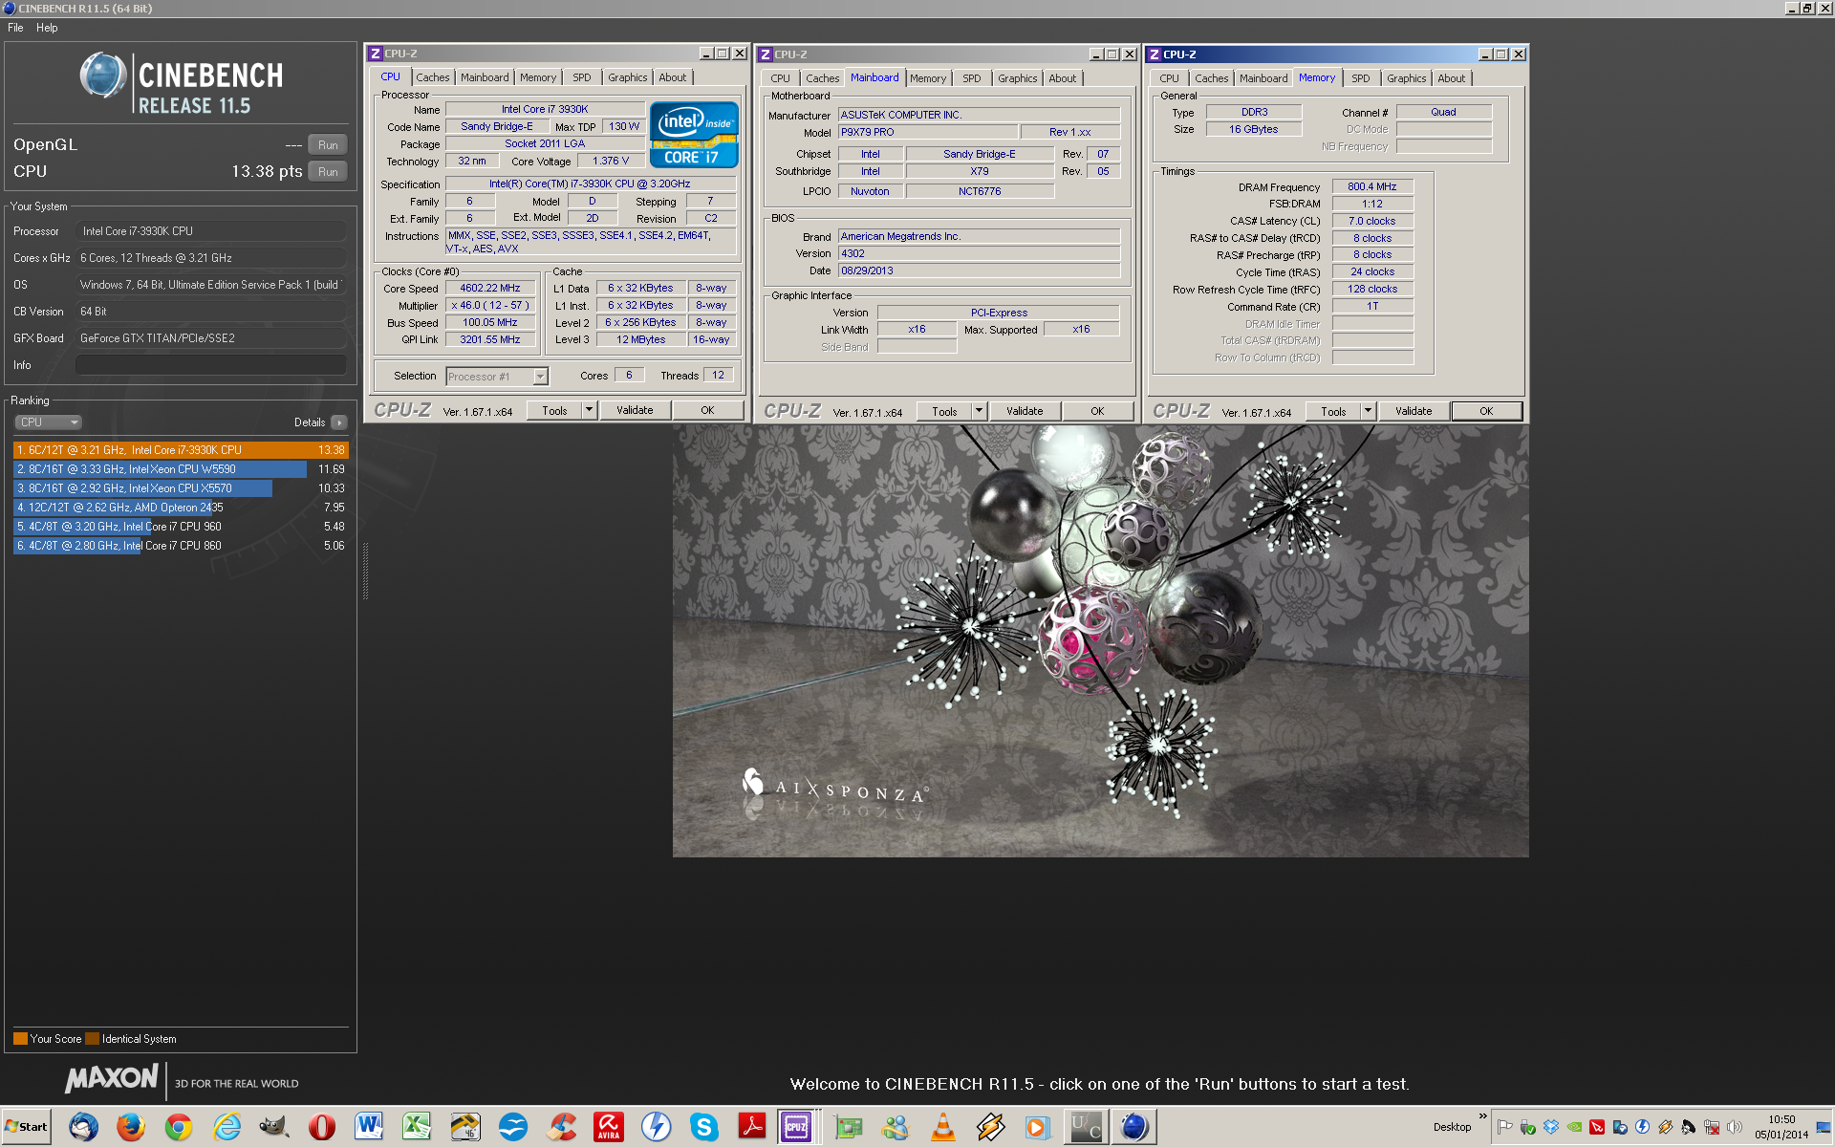Screen dimensions: 1835x1147
Task: Expand ranking Details arrow button
Action: coord(339,422)
